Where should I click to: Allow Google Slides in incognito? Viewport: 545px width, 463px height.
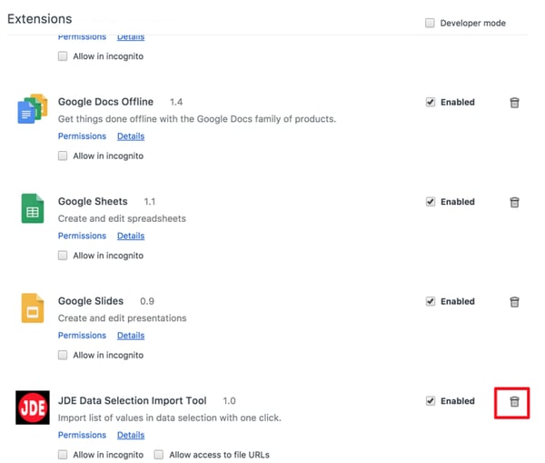click(x=63, y=356)
